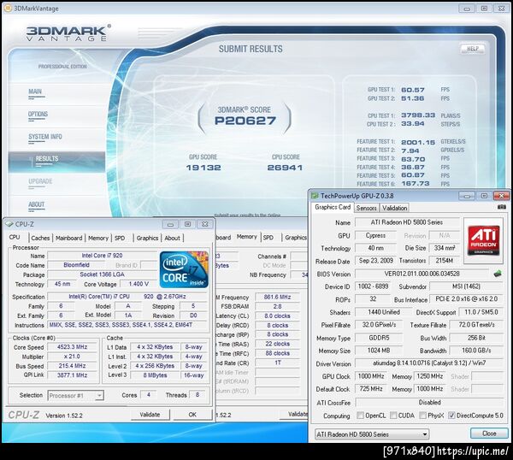Click the CPU Name field Intel Core i7 920
Screen dimensions: 513x460
[102, 256]
